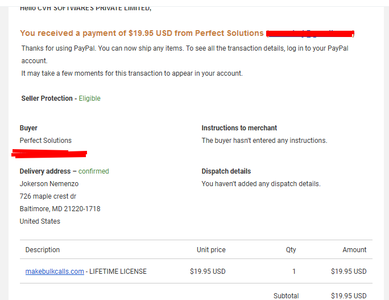Select the redacted buyer email under Perfect Solutions
The height and width of the screenshot is (300, 389).
(49, 154)
